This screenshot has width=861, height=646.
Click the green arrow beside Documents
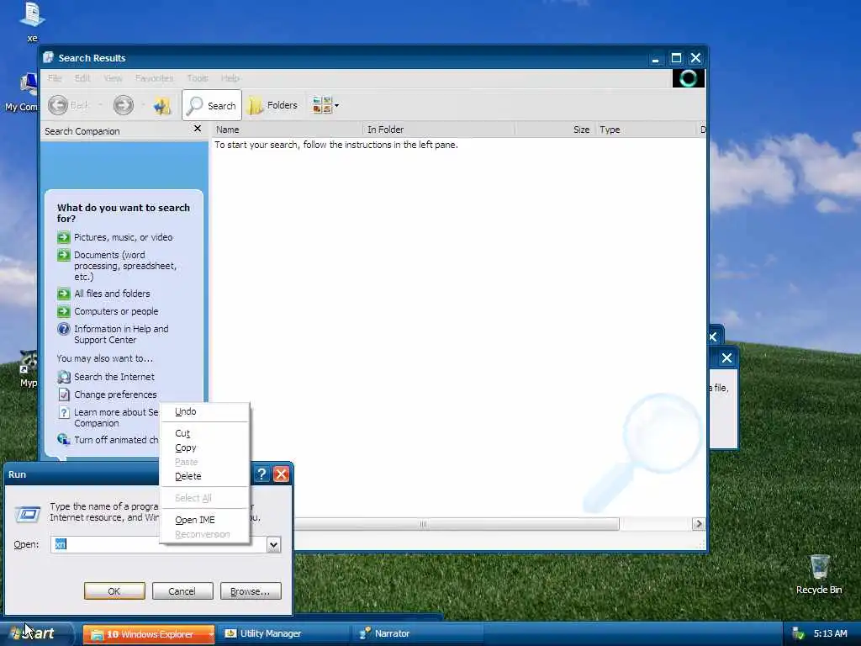(x=64, y=255)
